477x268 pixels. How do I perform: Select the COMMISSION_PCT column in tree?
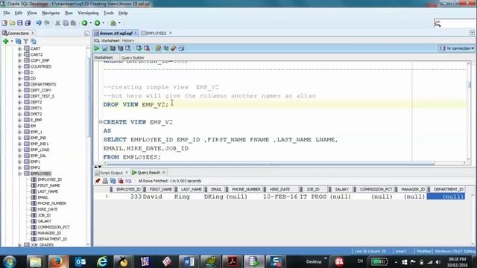pos(54,227)
